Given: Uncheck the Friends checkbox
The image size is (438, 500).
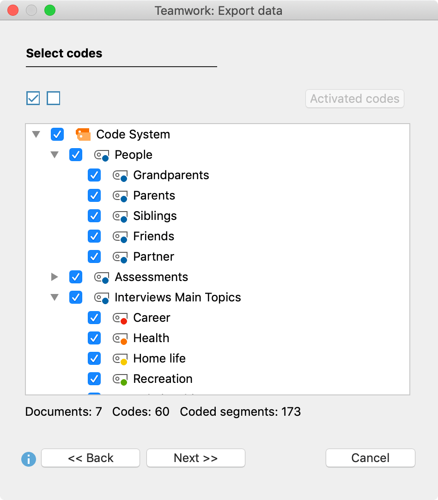Looking at the screenshot, I should click(94, 236).
